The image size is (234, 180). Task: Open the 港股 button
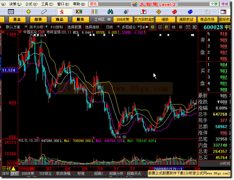pyautogui.click(x=165, y=19)
